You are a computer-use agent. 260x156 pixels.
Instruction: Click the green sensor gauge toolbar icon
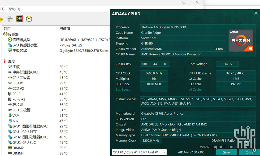pyautogui.click(x=29, y=19)
